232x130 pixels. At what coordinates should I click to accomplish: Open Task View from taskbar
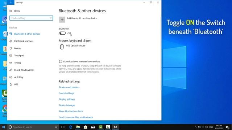pos(63,127)
